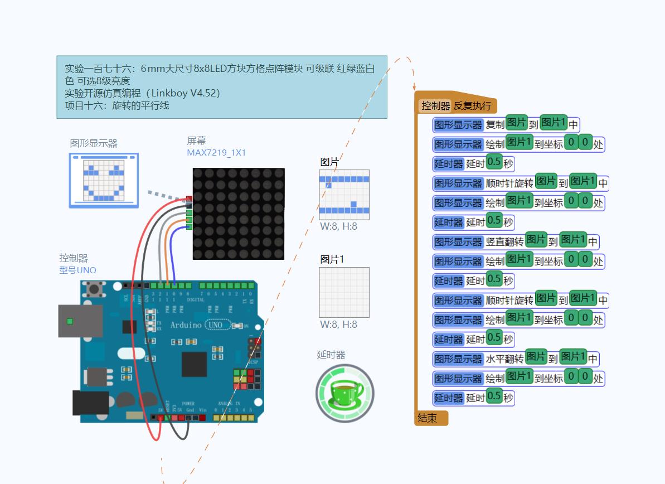
Task: Click the 图片1 name label above the empty grid
Action: [332, 259]
